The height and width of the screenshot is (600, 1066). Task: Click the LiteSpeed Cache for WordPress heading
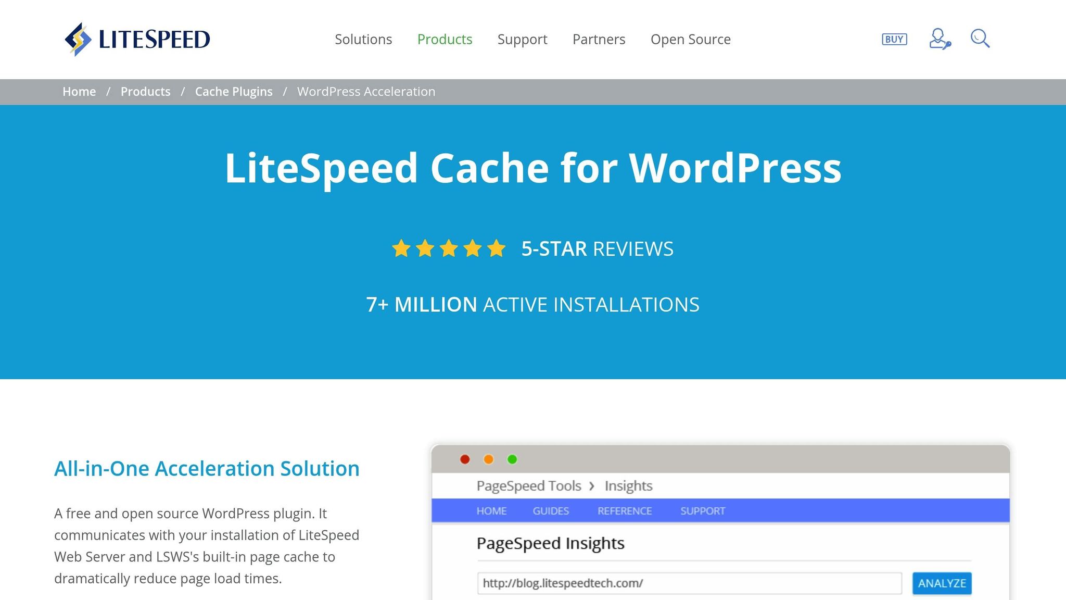coord(533,168)
